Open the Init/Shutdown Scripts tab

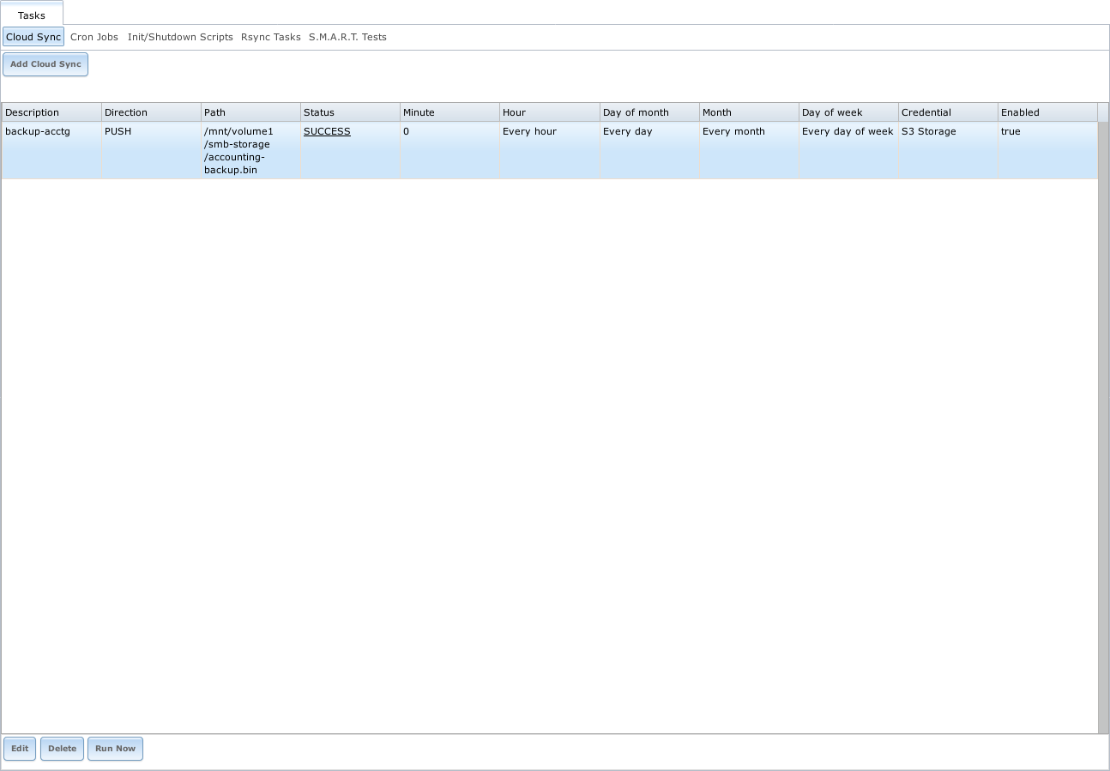pyautogui.click(x=180, y=37)
